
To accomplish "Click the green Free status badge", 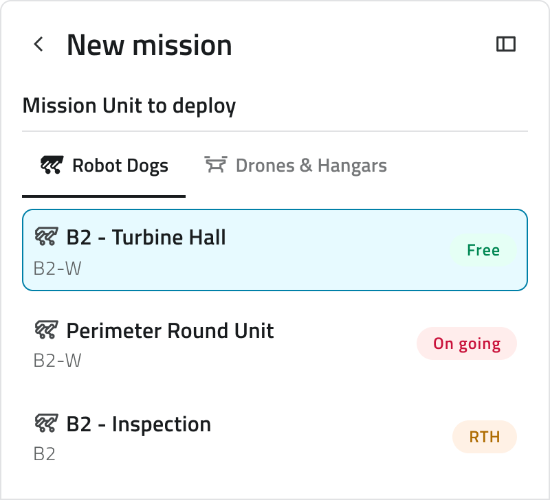I will coord(483,250).
